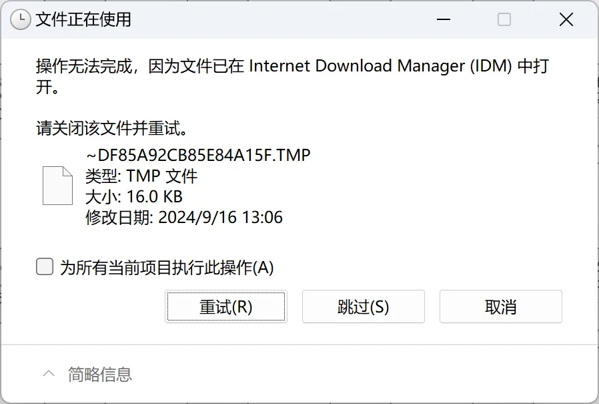Viewport: 599px width, 404px height.
Task: Close the 文件正在使用 dialog
Action: [566, 19]
